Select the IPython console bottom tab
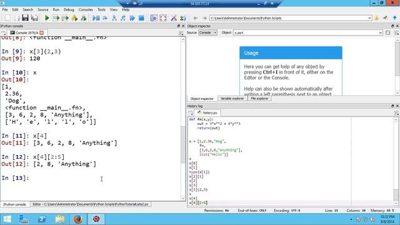This screenshot has width=400, height=225. [x=14, y=204]
